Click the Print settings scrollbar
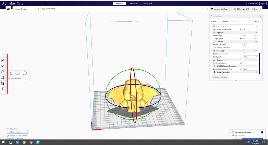268x145 pixels. (x=259, y=63)
